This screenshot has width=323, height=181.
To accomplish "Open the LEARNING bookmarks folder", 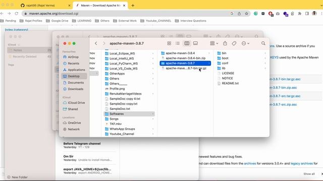I will [82, 21].
